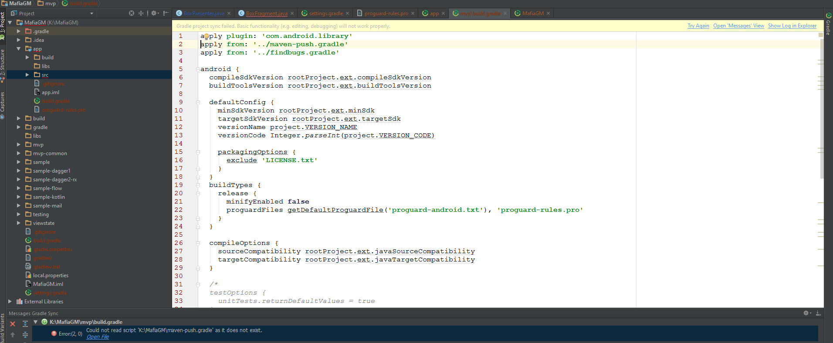The image size is (833, 343).
Task: Click the Messages panel hide/pin icon
Action: 818,313
